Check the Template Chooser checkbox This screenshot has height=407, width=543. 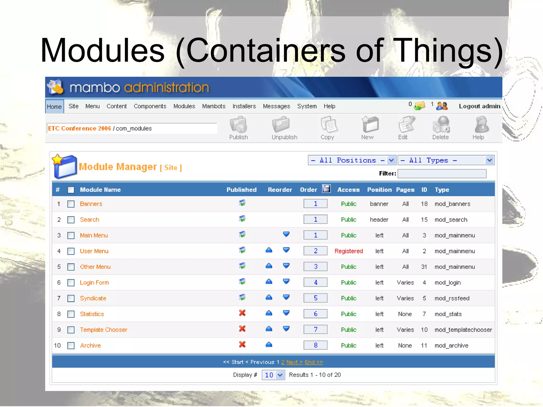pyautogui.click(x=71, y=330)
